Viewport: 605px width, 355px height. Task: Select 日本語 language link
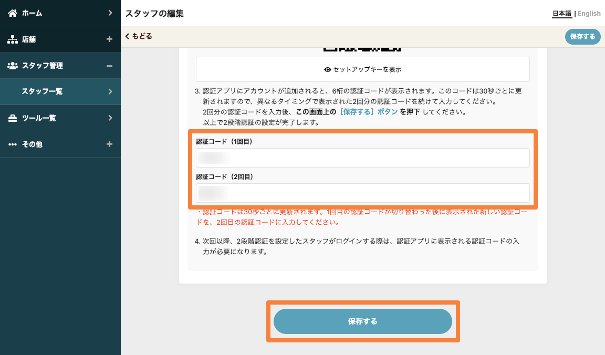pyautogui.click(x=561, y=14)
